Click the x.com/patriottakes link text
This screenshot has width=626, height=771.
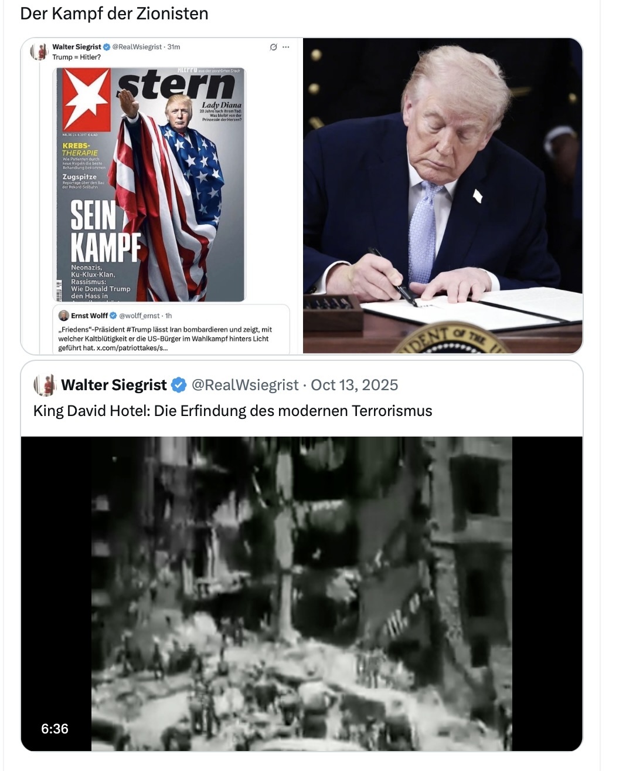(x=132, y=348)
